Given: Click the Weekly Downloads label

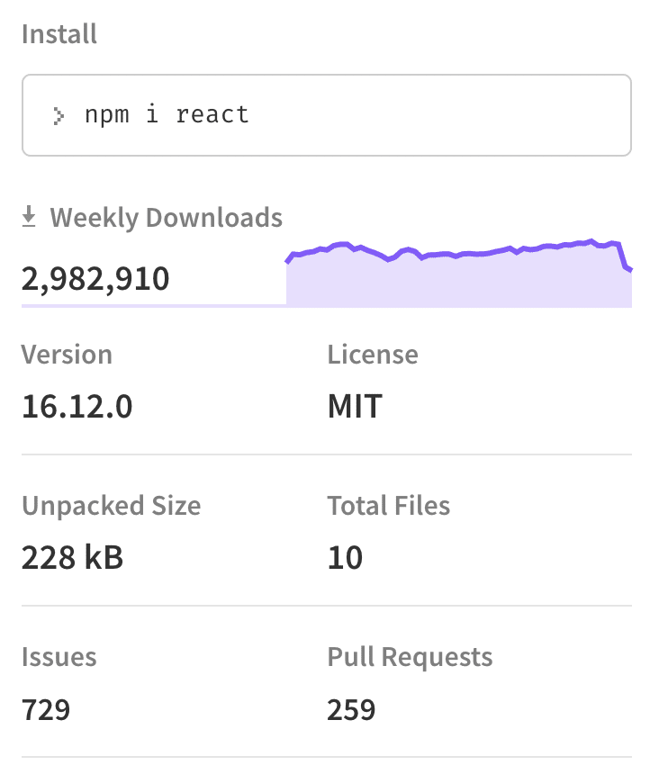Looking at the screenshot, I should [167, 218].
